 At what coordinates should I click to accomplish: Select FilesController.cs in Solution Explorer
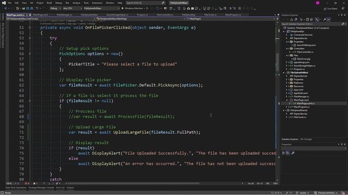coord(305,52)
